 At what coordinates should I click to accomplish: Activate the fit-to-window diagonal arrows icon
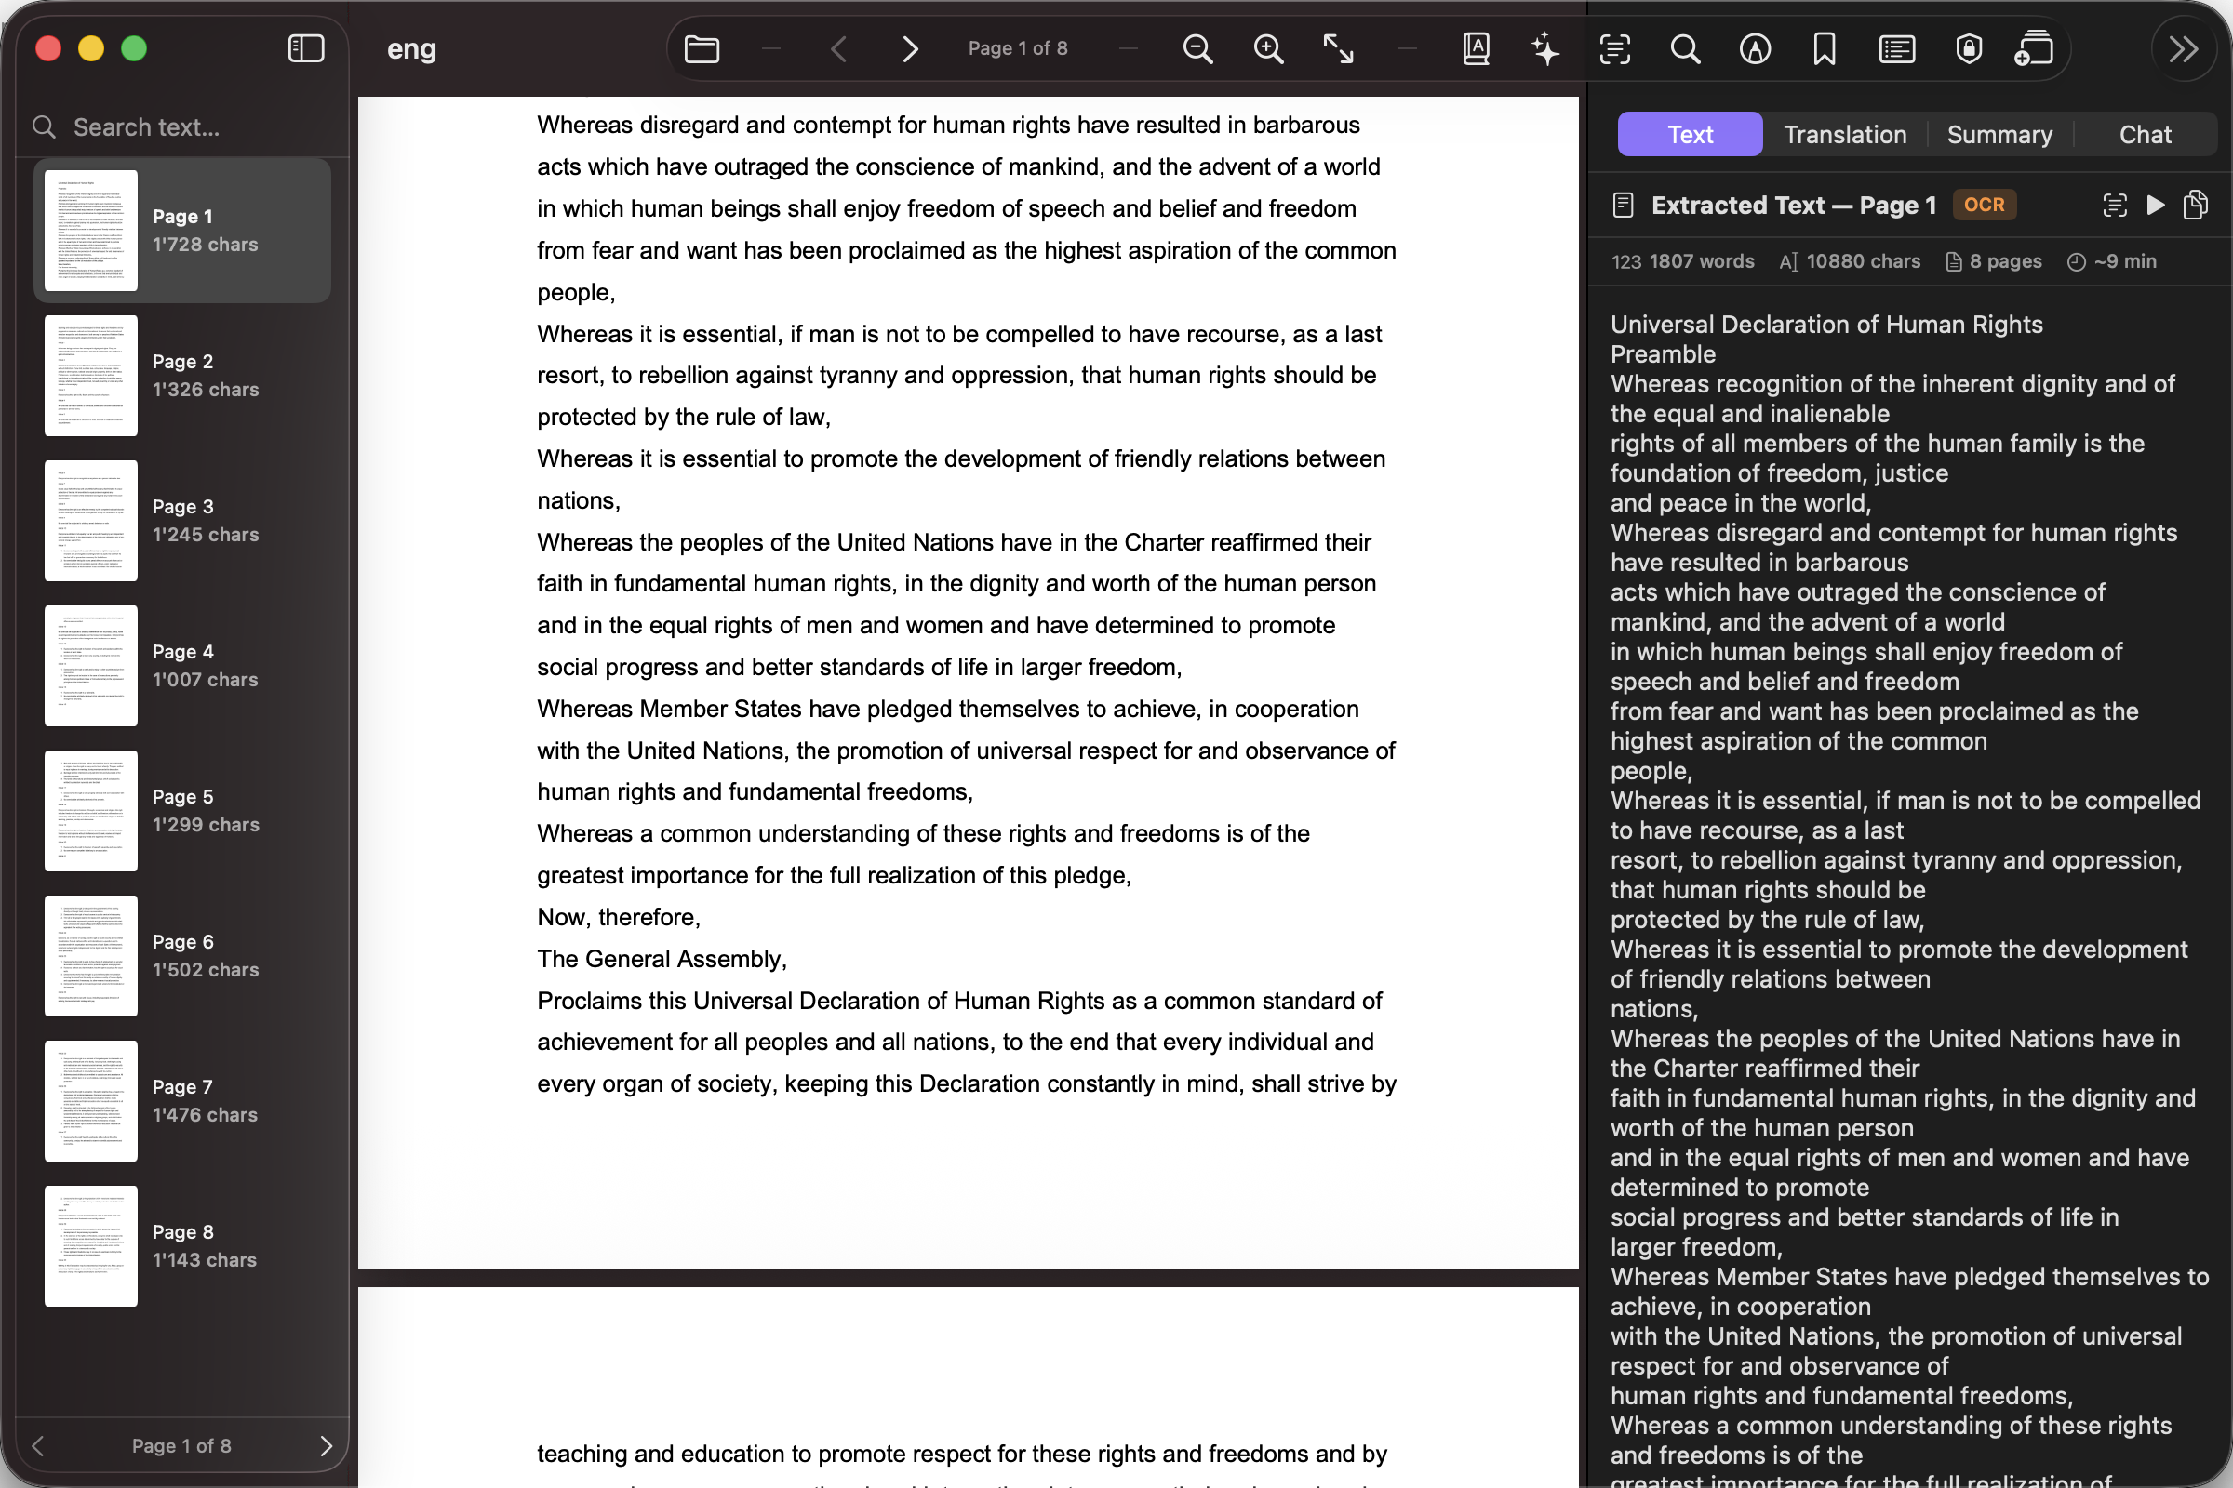pyautogui.click(x=1338, y=48)
